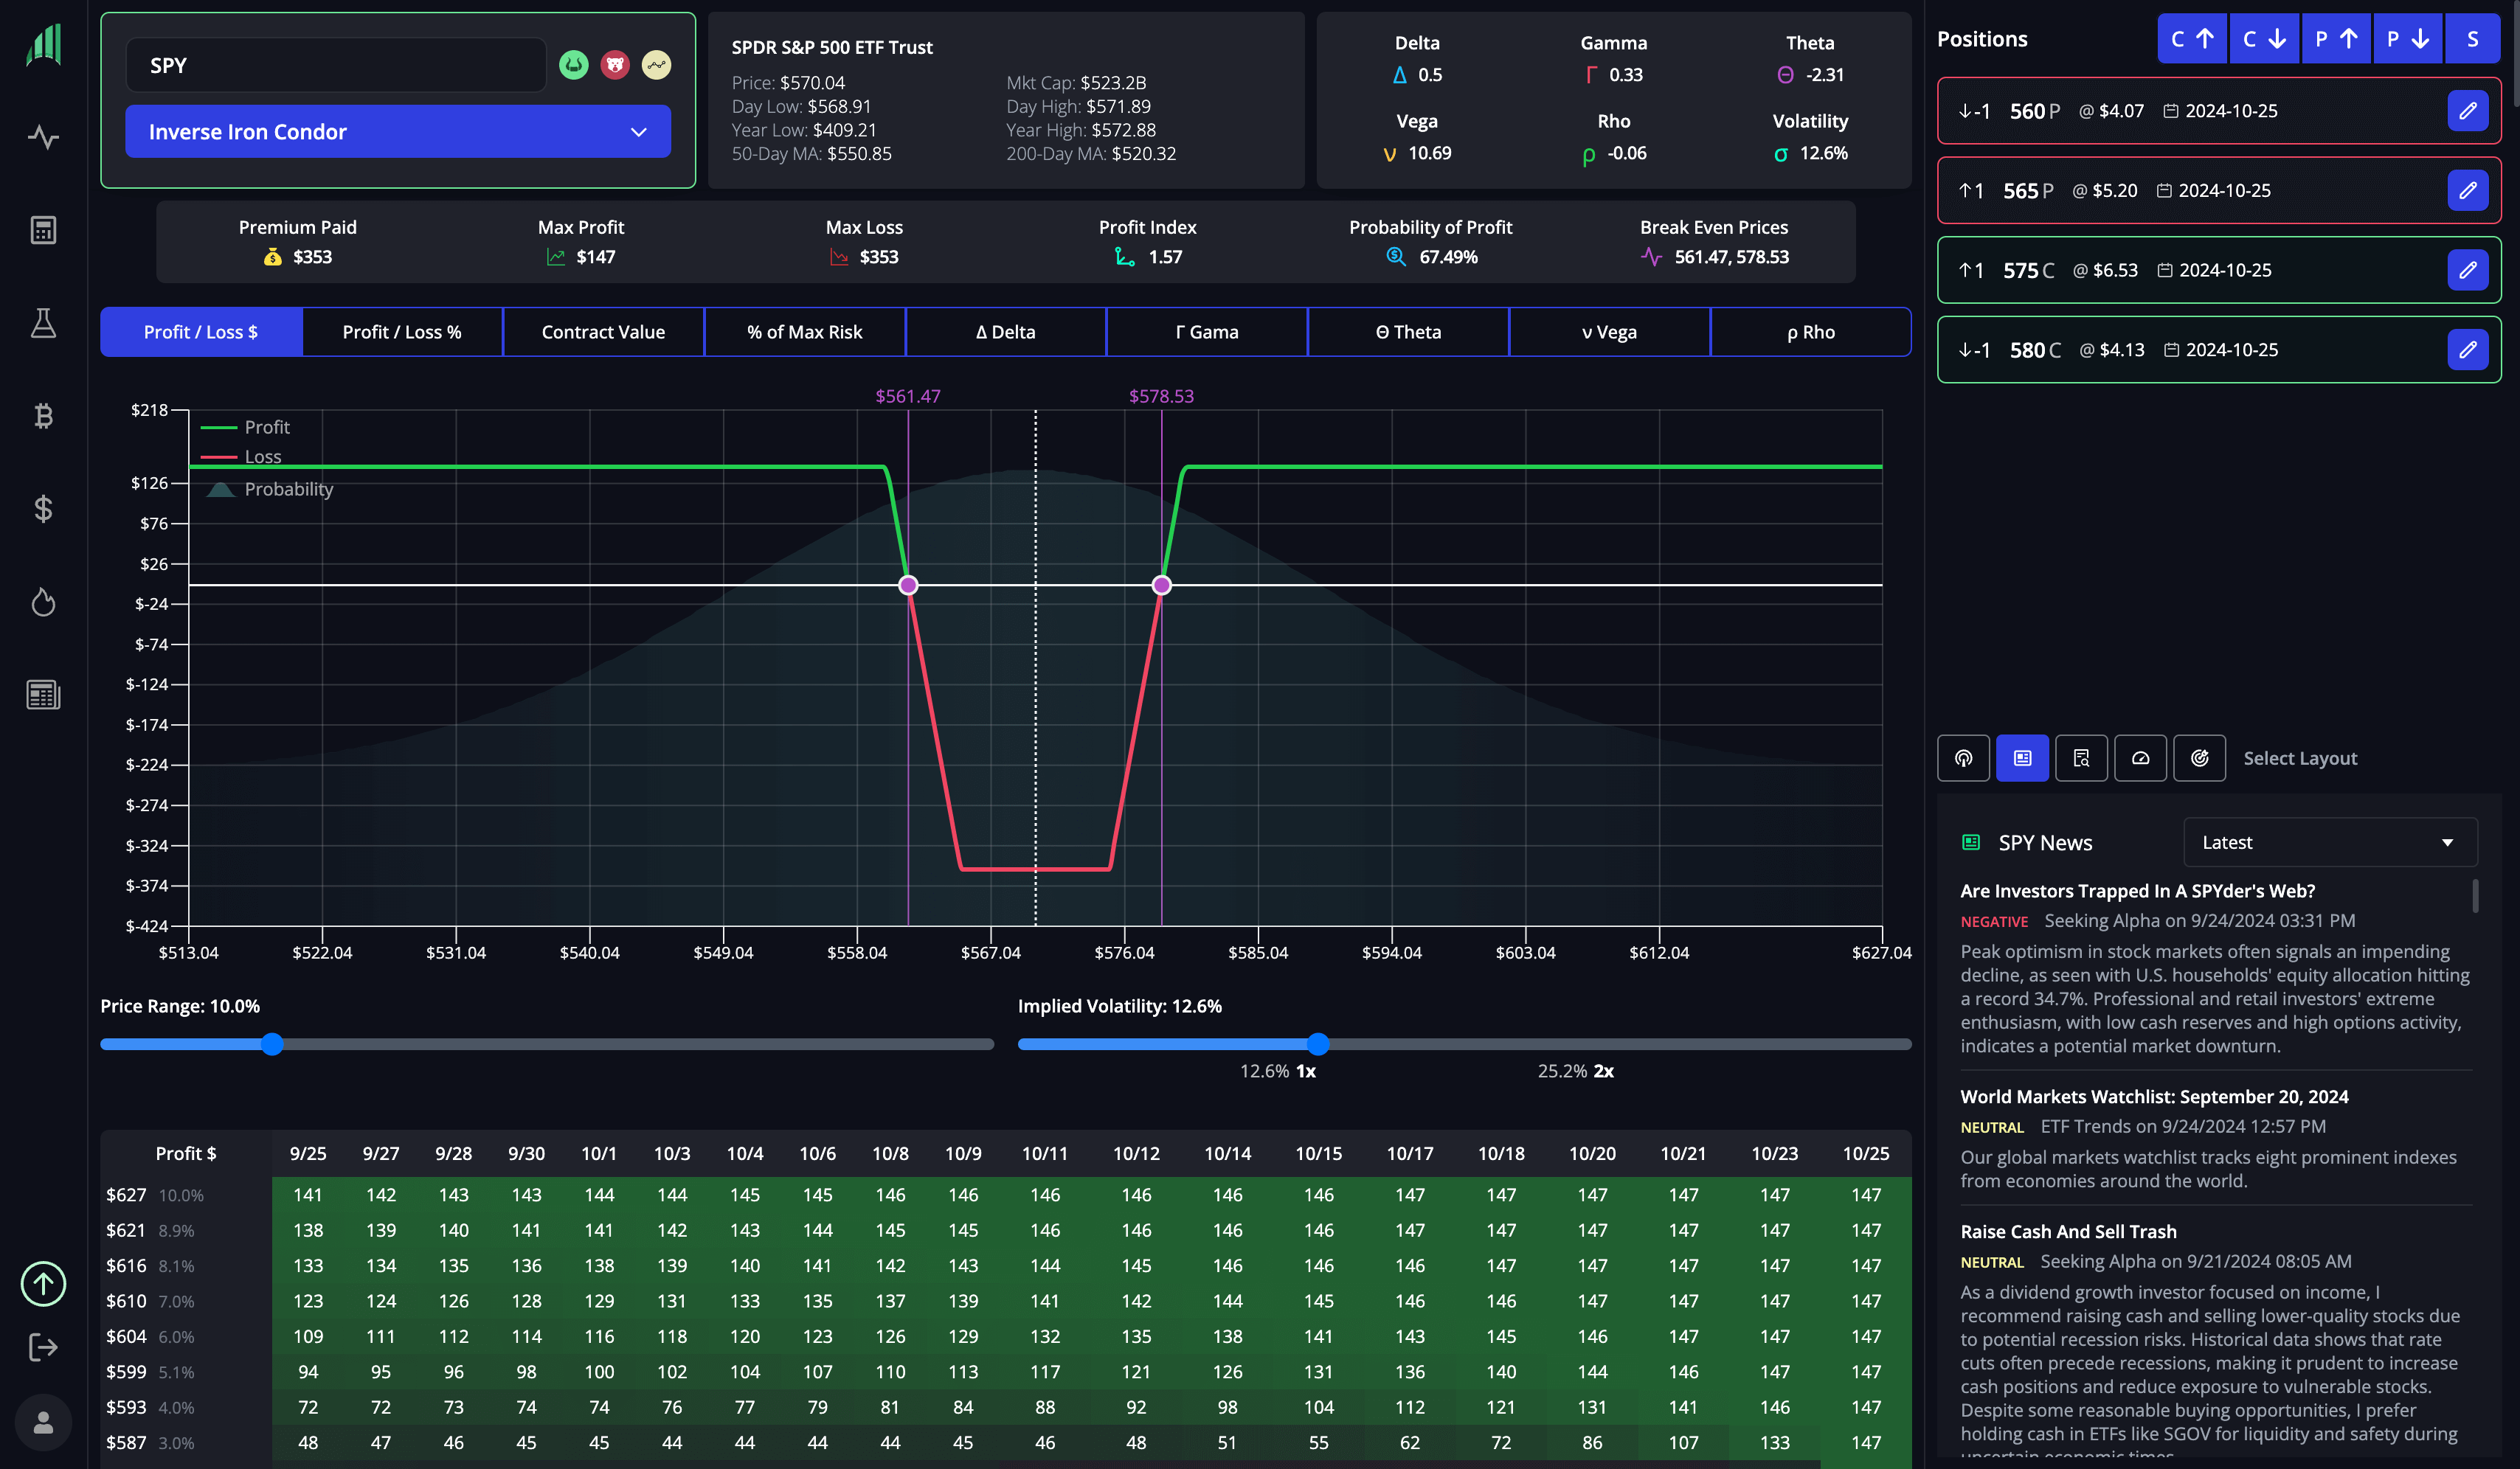
Task: Toggle the Profit legend entry
Action: coord(246,427)
